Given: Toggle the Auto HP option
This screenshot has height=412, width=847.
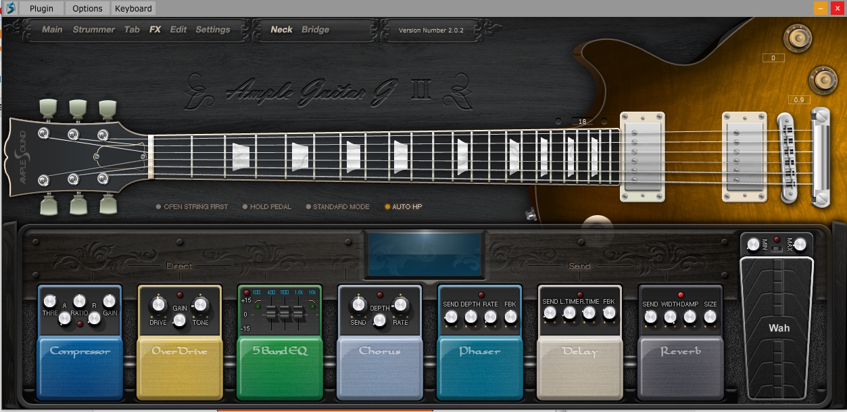Looking at the screenshot, I should point(403,207).
